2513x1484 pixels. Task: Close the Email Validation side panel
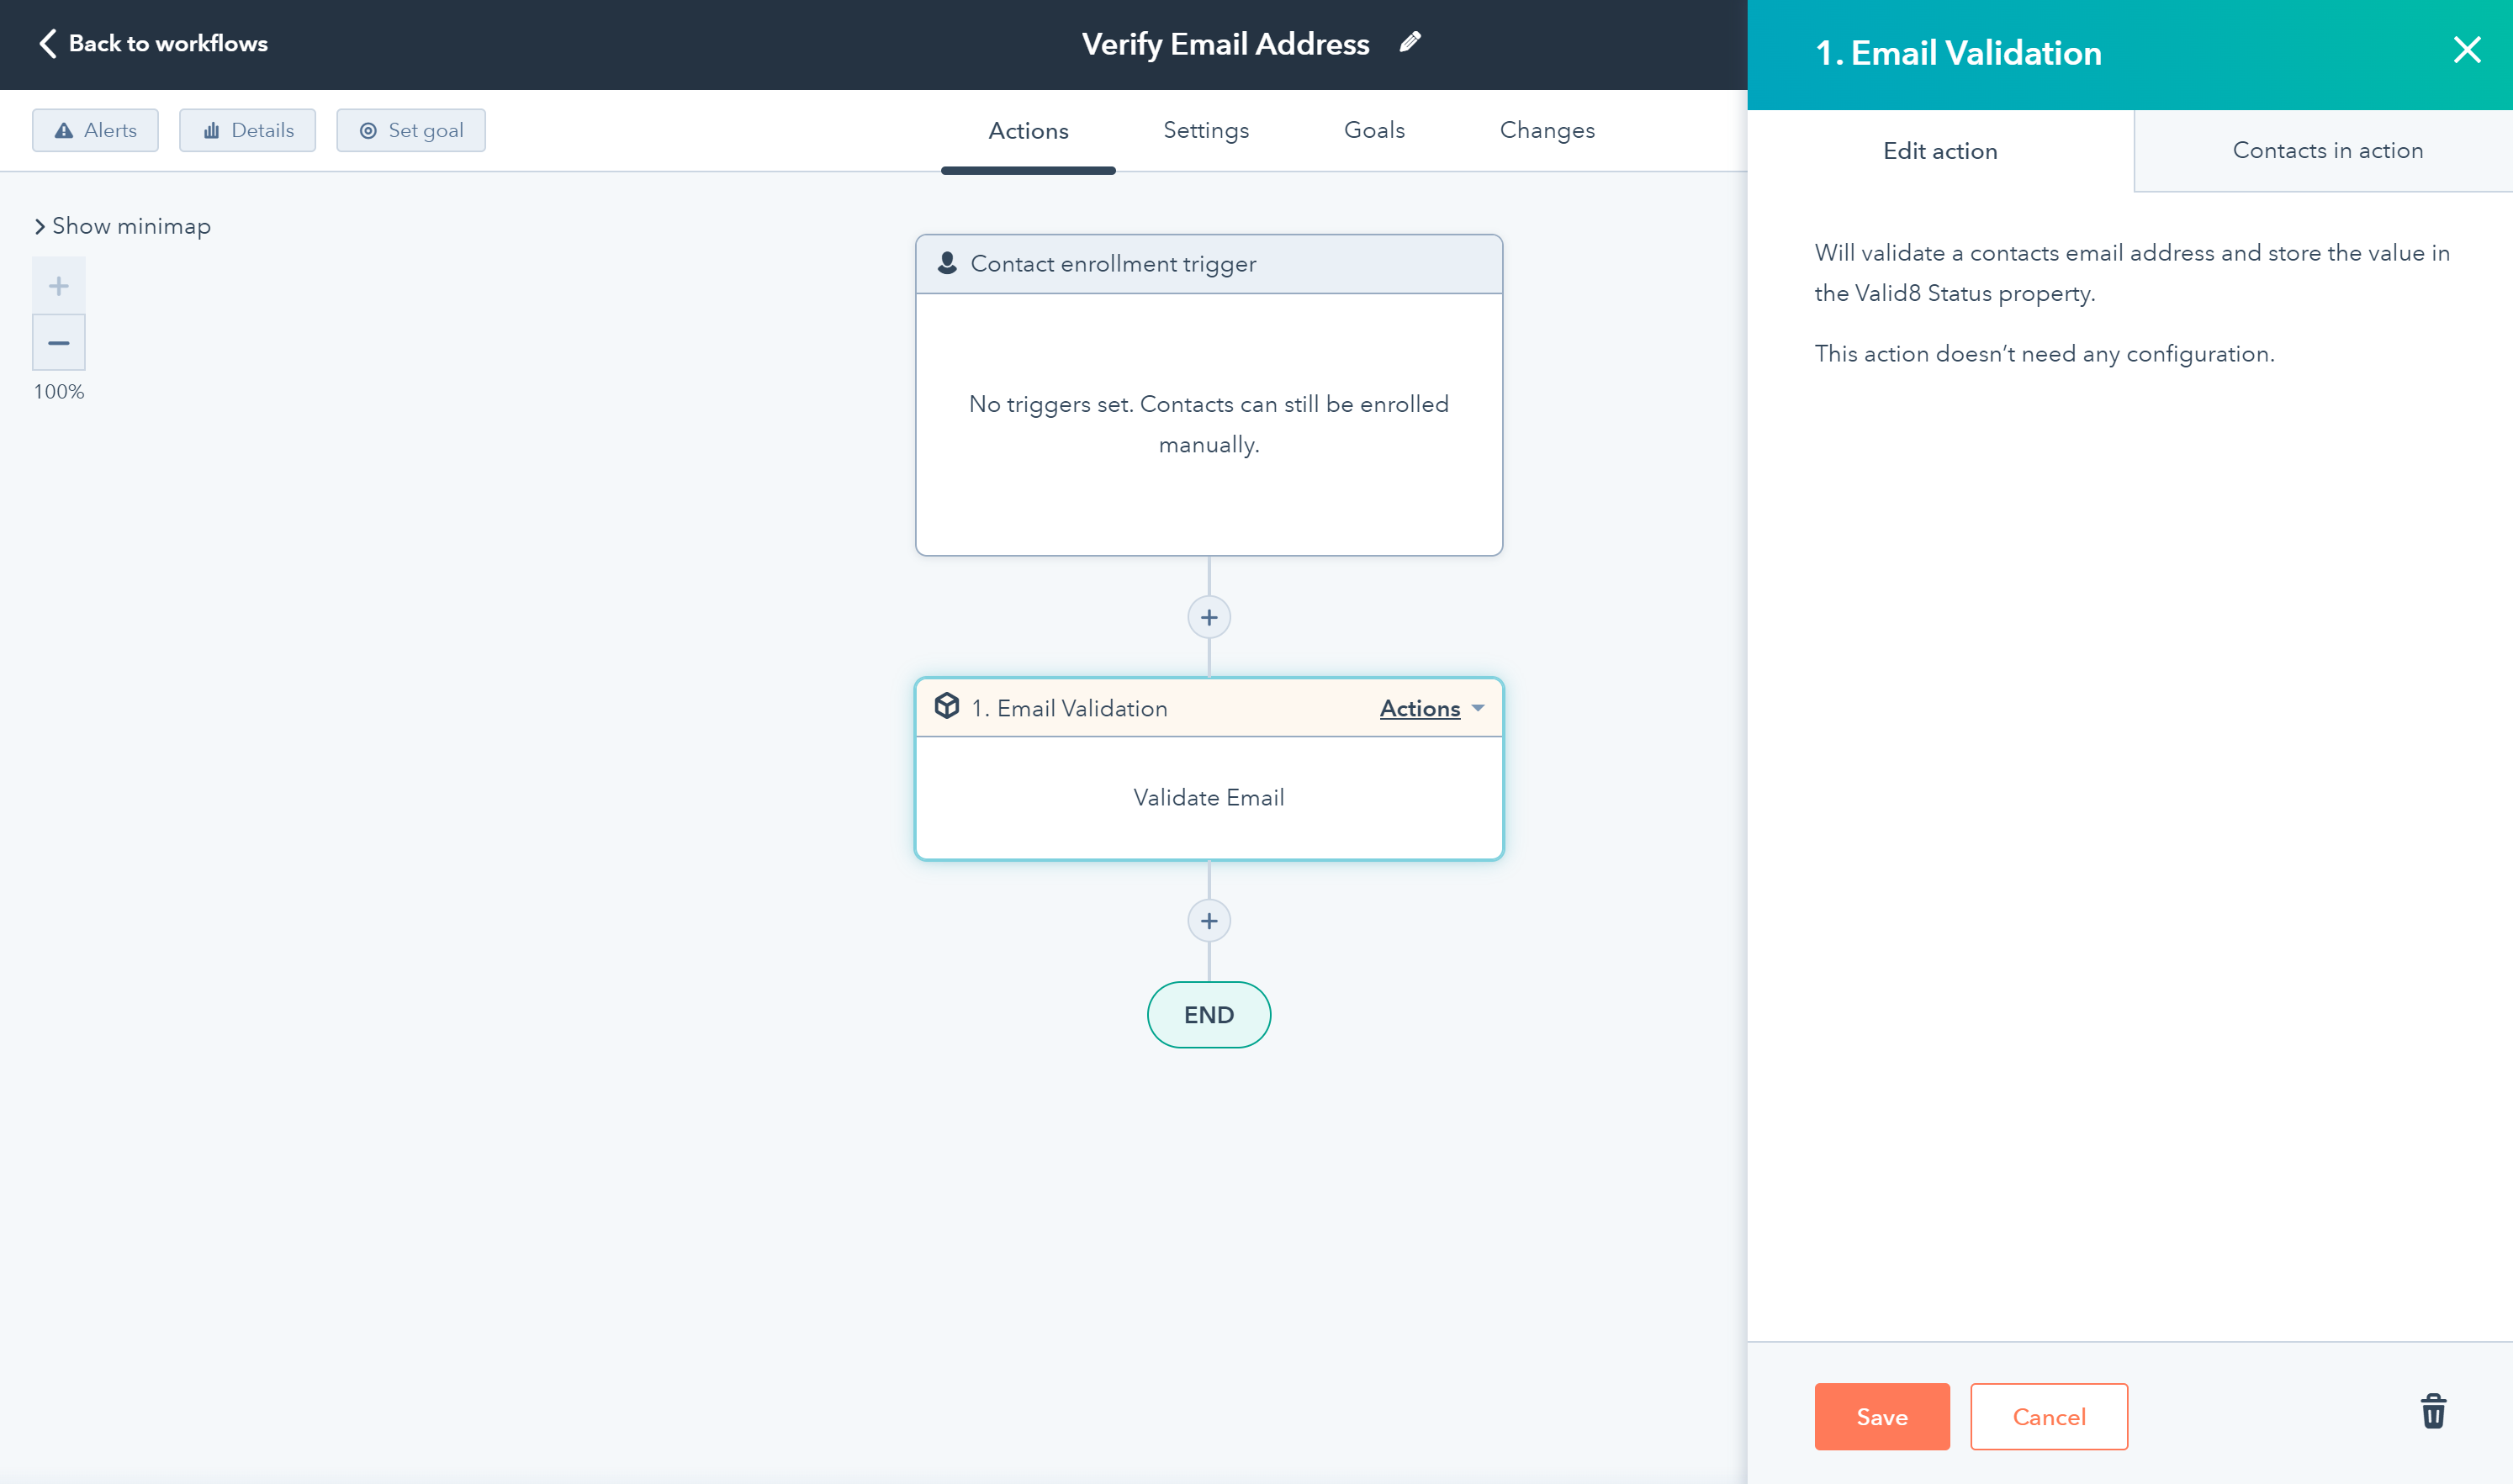(x=2467, y=50)
